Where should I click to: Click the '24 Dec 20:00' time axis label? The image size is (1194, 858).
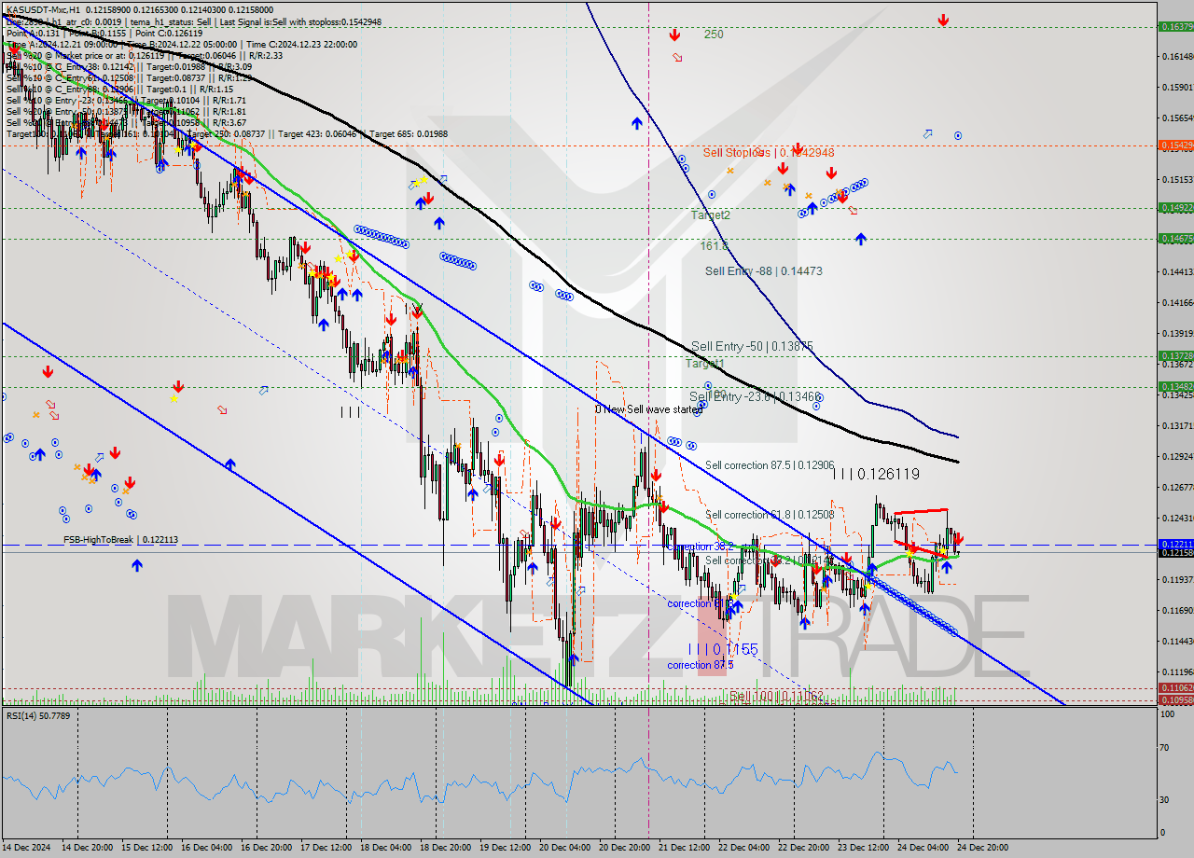coord(983,848)
